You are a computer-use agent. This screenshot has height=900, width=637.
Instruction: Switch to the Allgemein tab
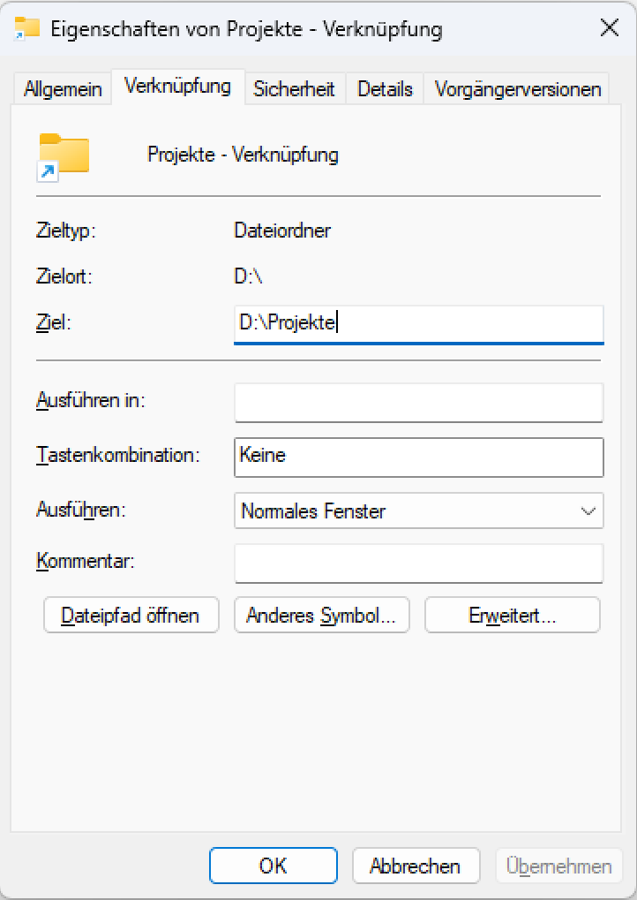(64, 89)
